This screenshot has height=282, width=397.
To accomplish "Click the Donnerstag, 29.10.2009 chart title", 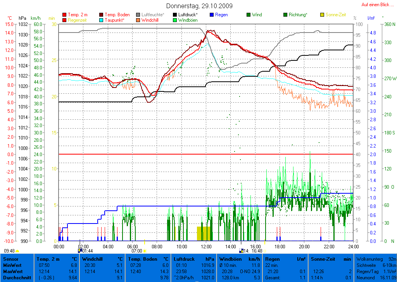I will click(199, 6).
